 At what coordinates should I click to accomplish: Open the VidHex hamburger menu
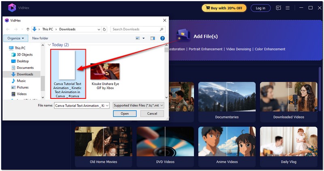pos(288,8)
